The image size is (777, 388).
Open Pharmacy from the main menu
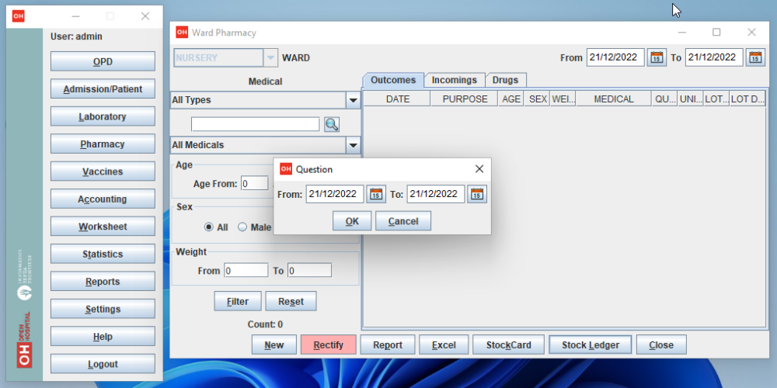click(103, 144)
